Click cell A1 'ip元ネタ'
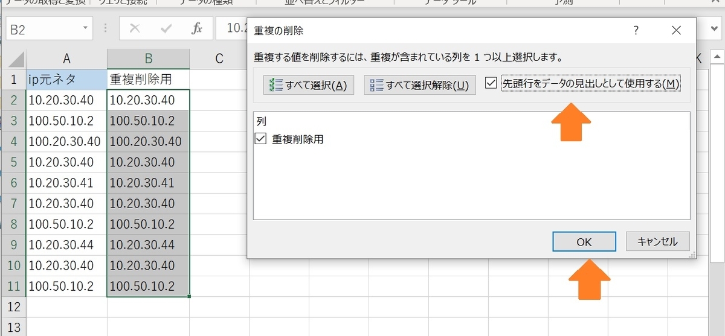Viewport: 725px width, 336px height. [67, 79]
